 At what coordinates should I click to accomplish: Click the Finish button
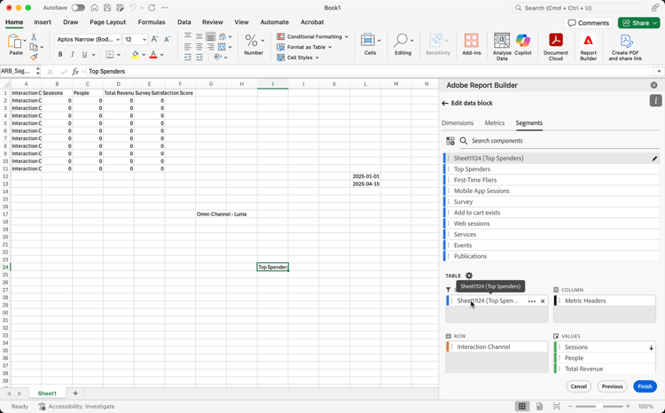click(645, 386)
